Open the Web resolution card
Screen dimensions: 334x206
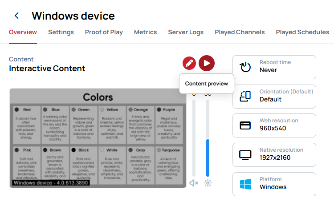(274, 125)
